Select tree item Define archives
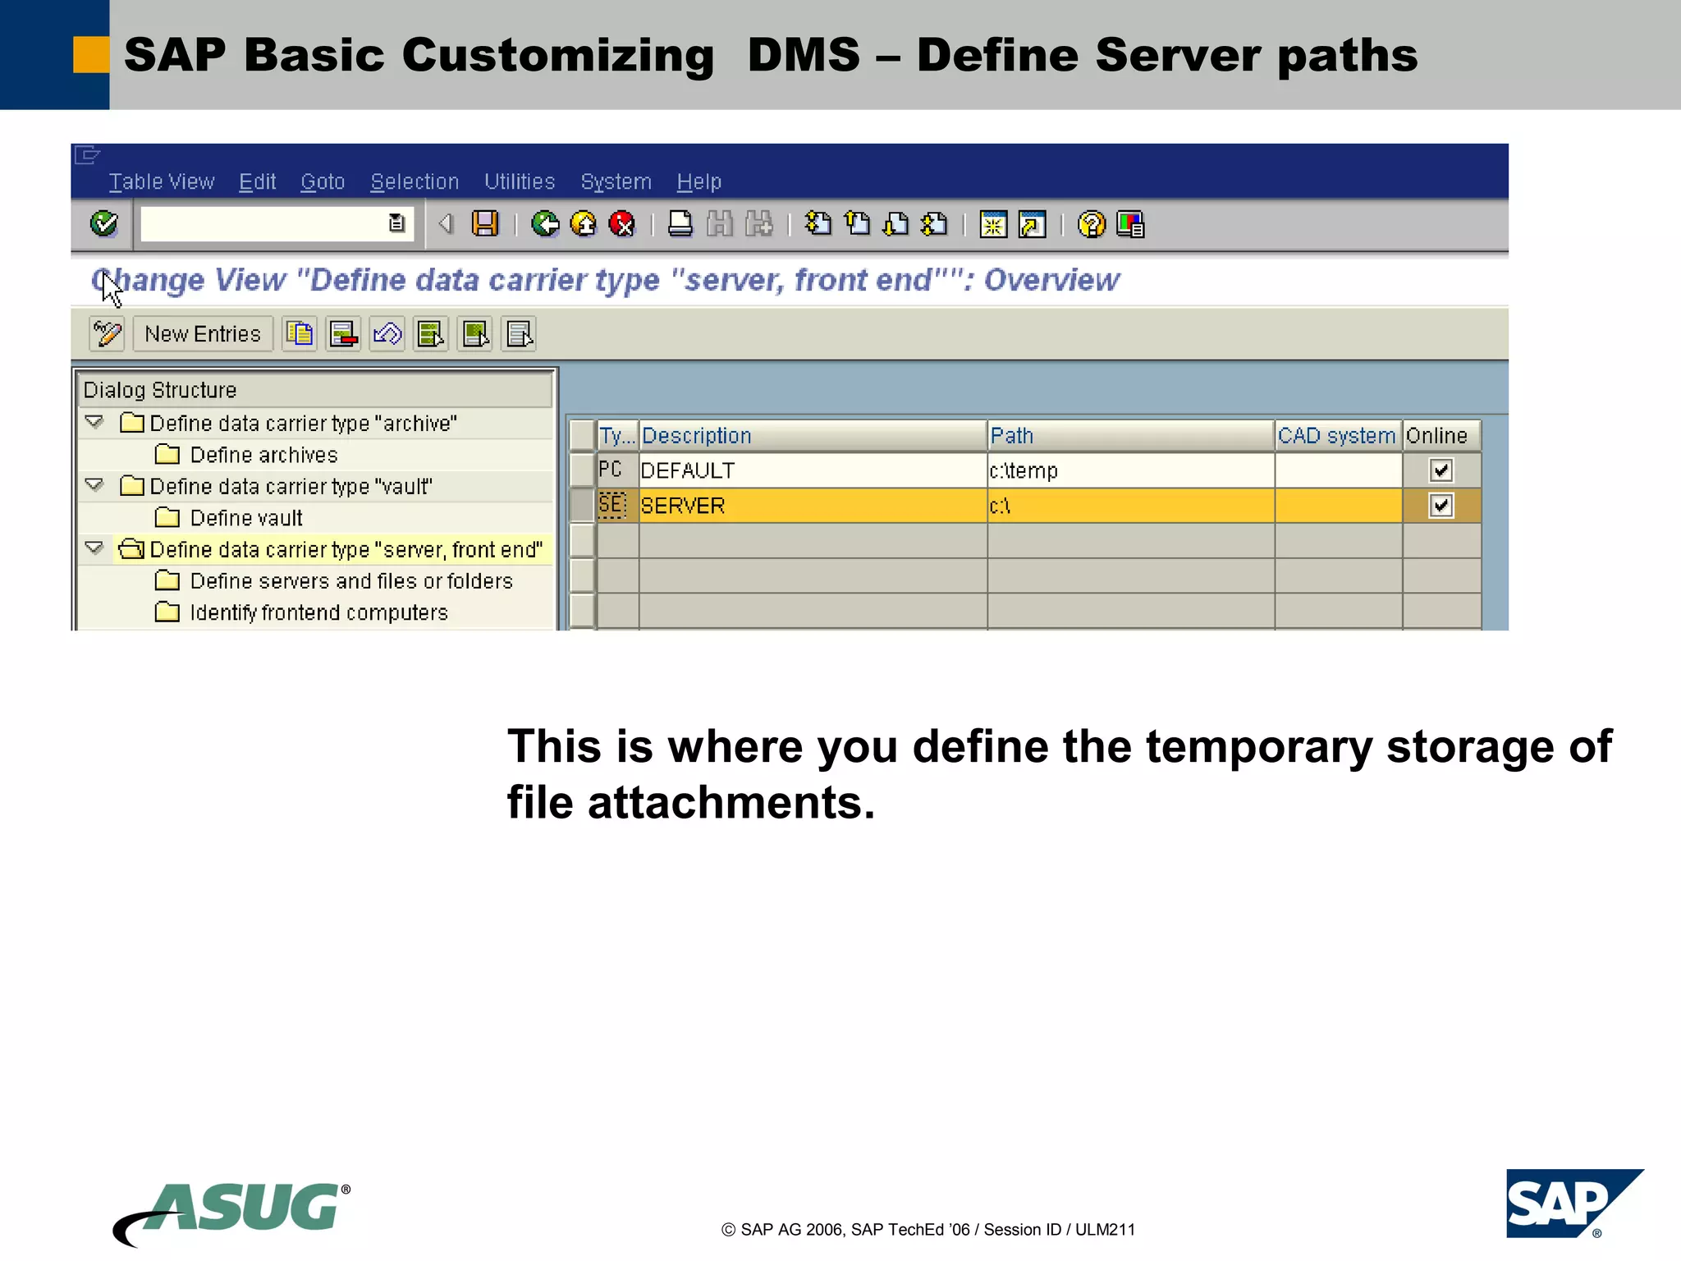Screen dimensions: 1681x1261 pyautogui.click(x=263, y=455)
